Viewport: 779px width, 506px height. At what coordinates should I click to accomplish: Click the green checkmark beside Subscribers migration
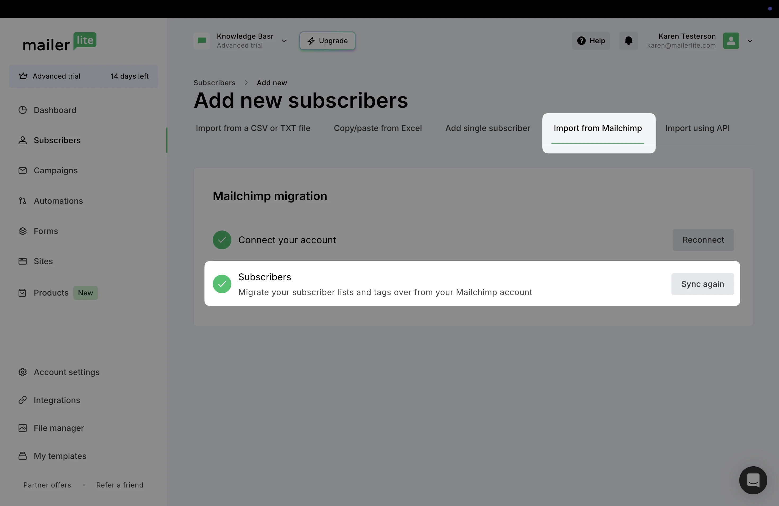point(222,284)
